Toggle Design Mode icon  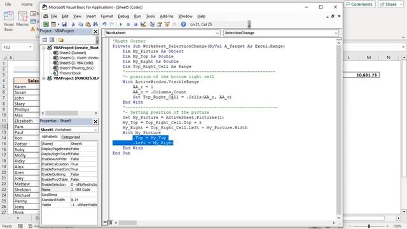coord(143,24)
